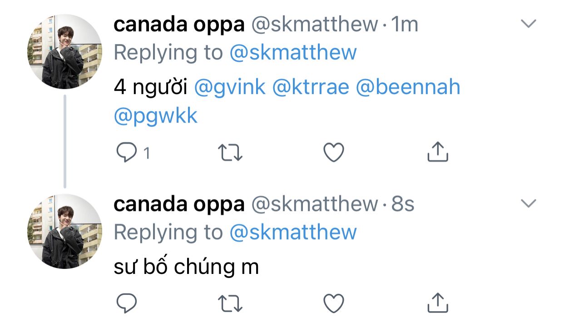
Task: Like the tweet mentioning @gvink
Action: (334, 153)
